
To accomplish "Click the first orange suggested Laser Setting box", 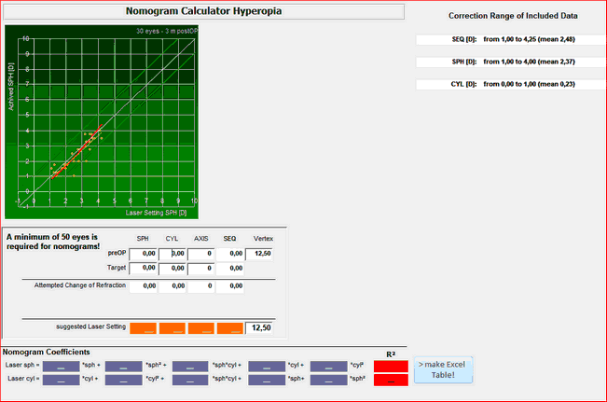I will [x=143, y=327].
